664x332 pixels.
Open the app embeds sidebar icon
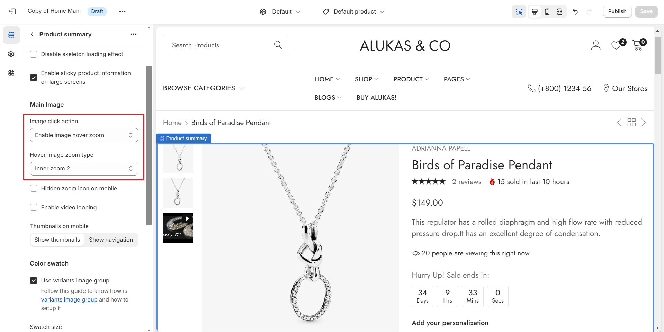11,73
